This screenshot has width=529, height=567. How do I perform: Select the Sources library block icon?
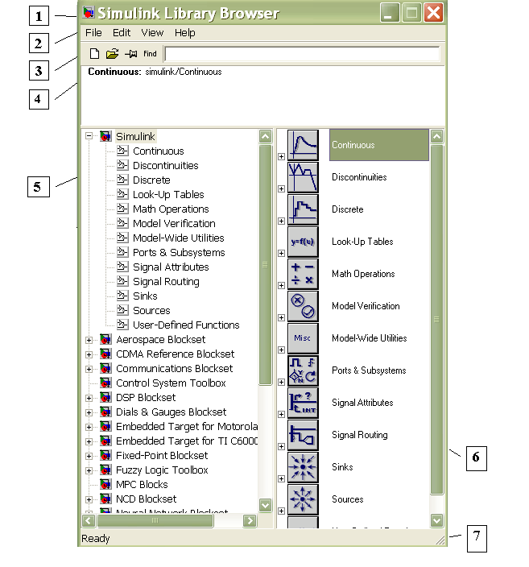(303, 499)
